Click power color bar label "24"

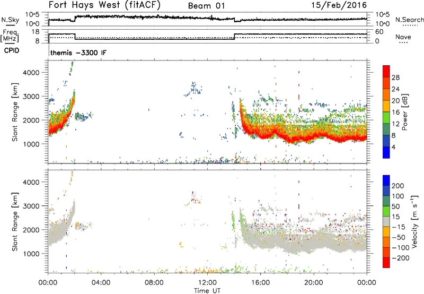tap(395, 89)
